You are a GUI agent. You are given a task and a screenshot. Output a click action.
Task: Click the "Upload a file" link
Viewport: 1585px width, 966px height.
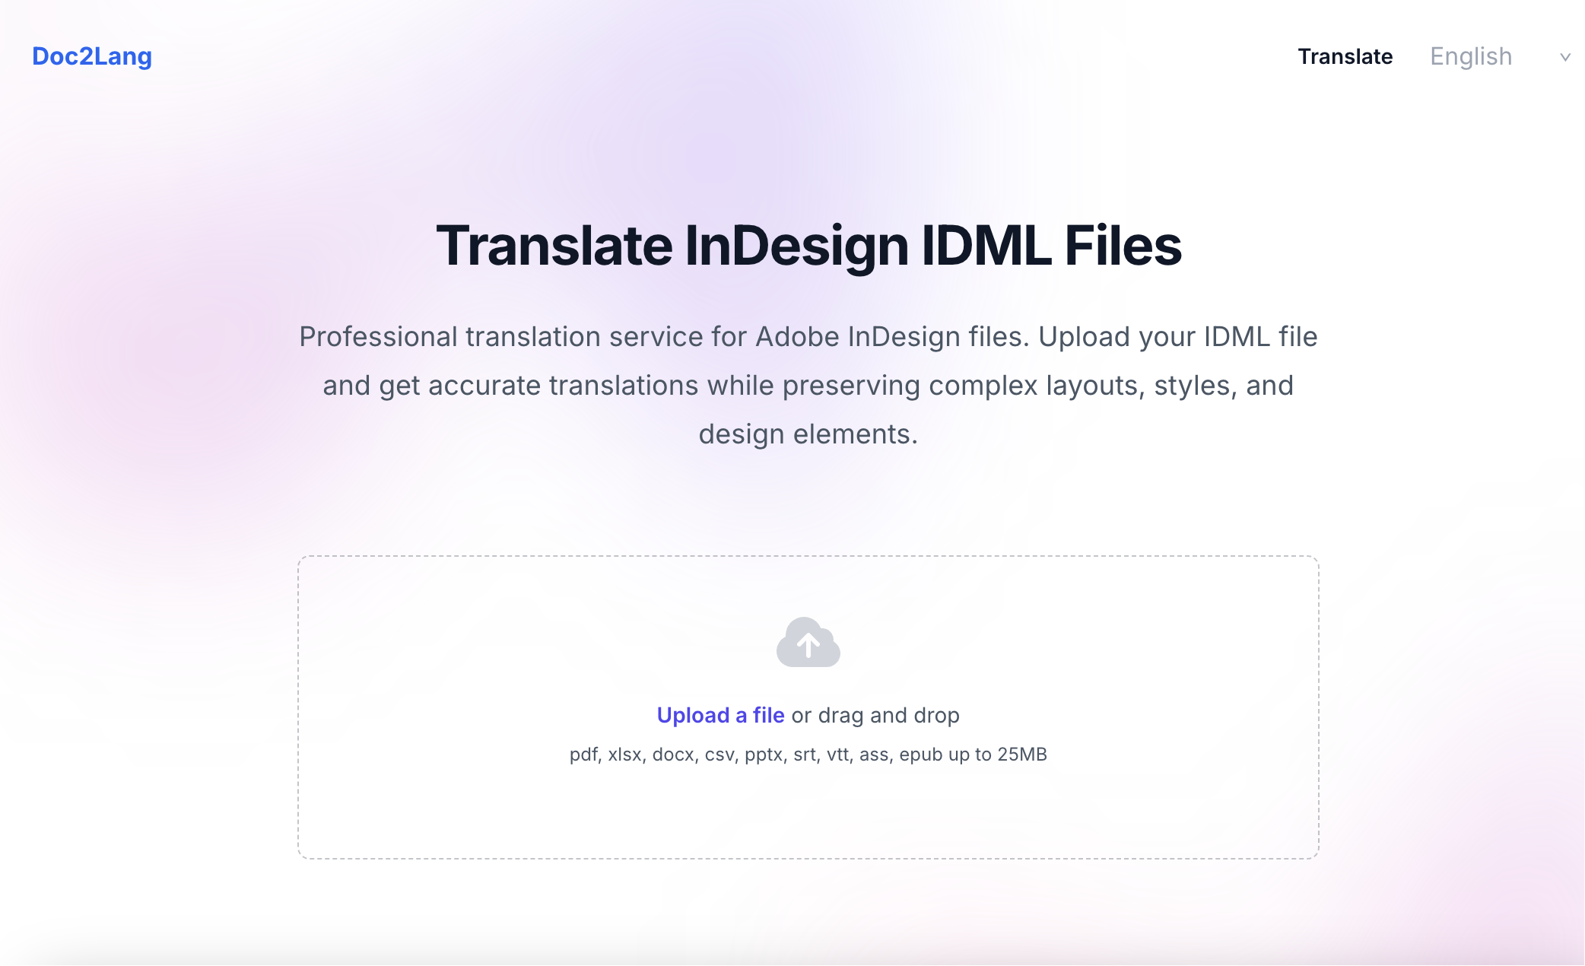720,715
